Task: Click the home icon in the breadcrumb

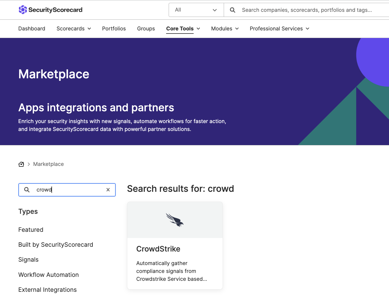Action: [x=21, y=164]
